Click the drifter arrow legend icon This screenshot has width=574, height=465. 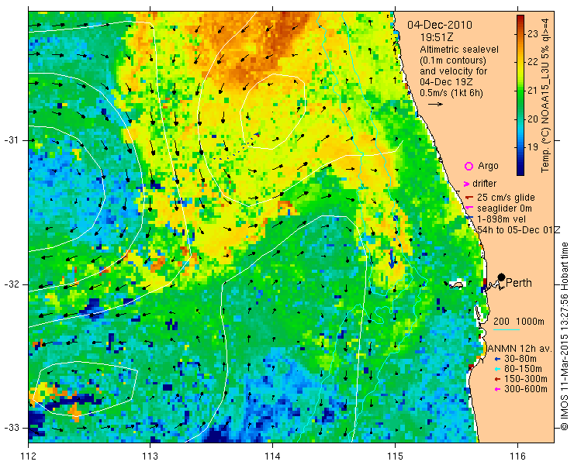pos(467,184)
